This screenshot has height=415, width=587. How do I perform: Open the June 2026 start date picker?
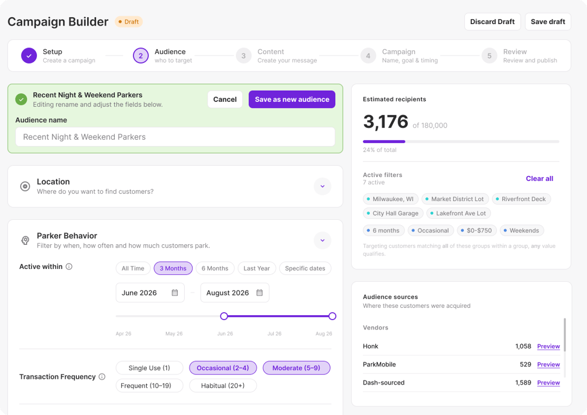[150, 293]
